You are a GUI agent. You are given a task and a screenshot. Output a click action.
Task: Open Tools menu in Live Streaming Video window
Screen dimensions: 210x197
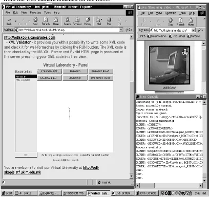tap(182, 13)
